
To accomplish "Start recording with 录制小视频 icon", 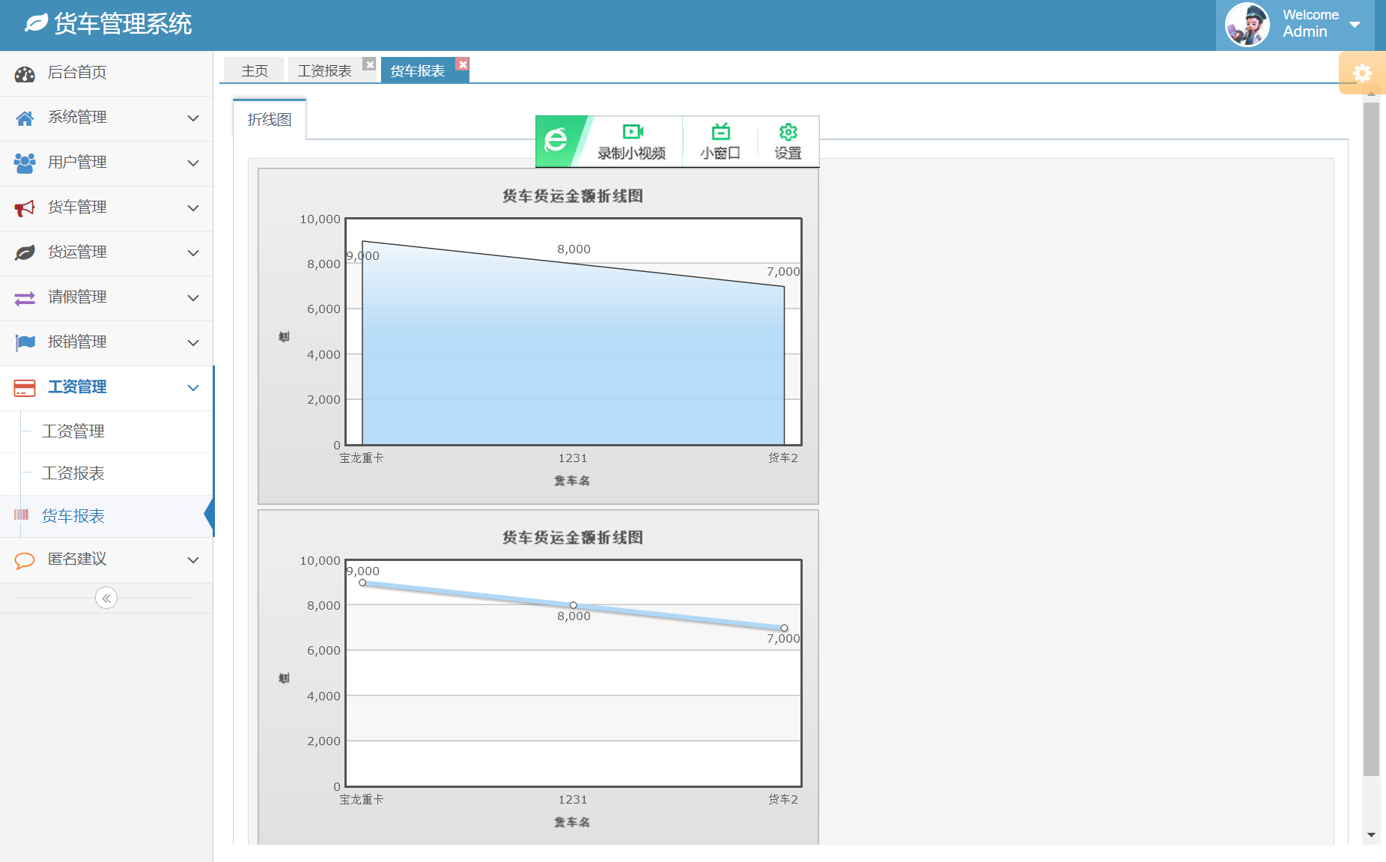I will (632, 133).
